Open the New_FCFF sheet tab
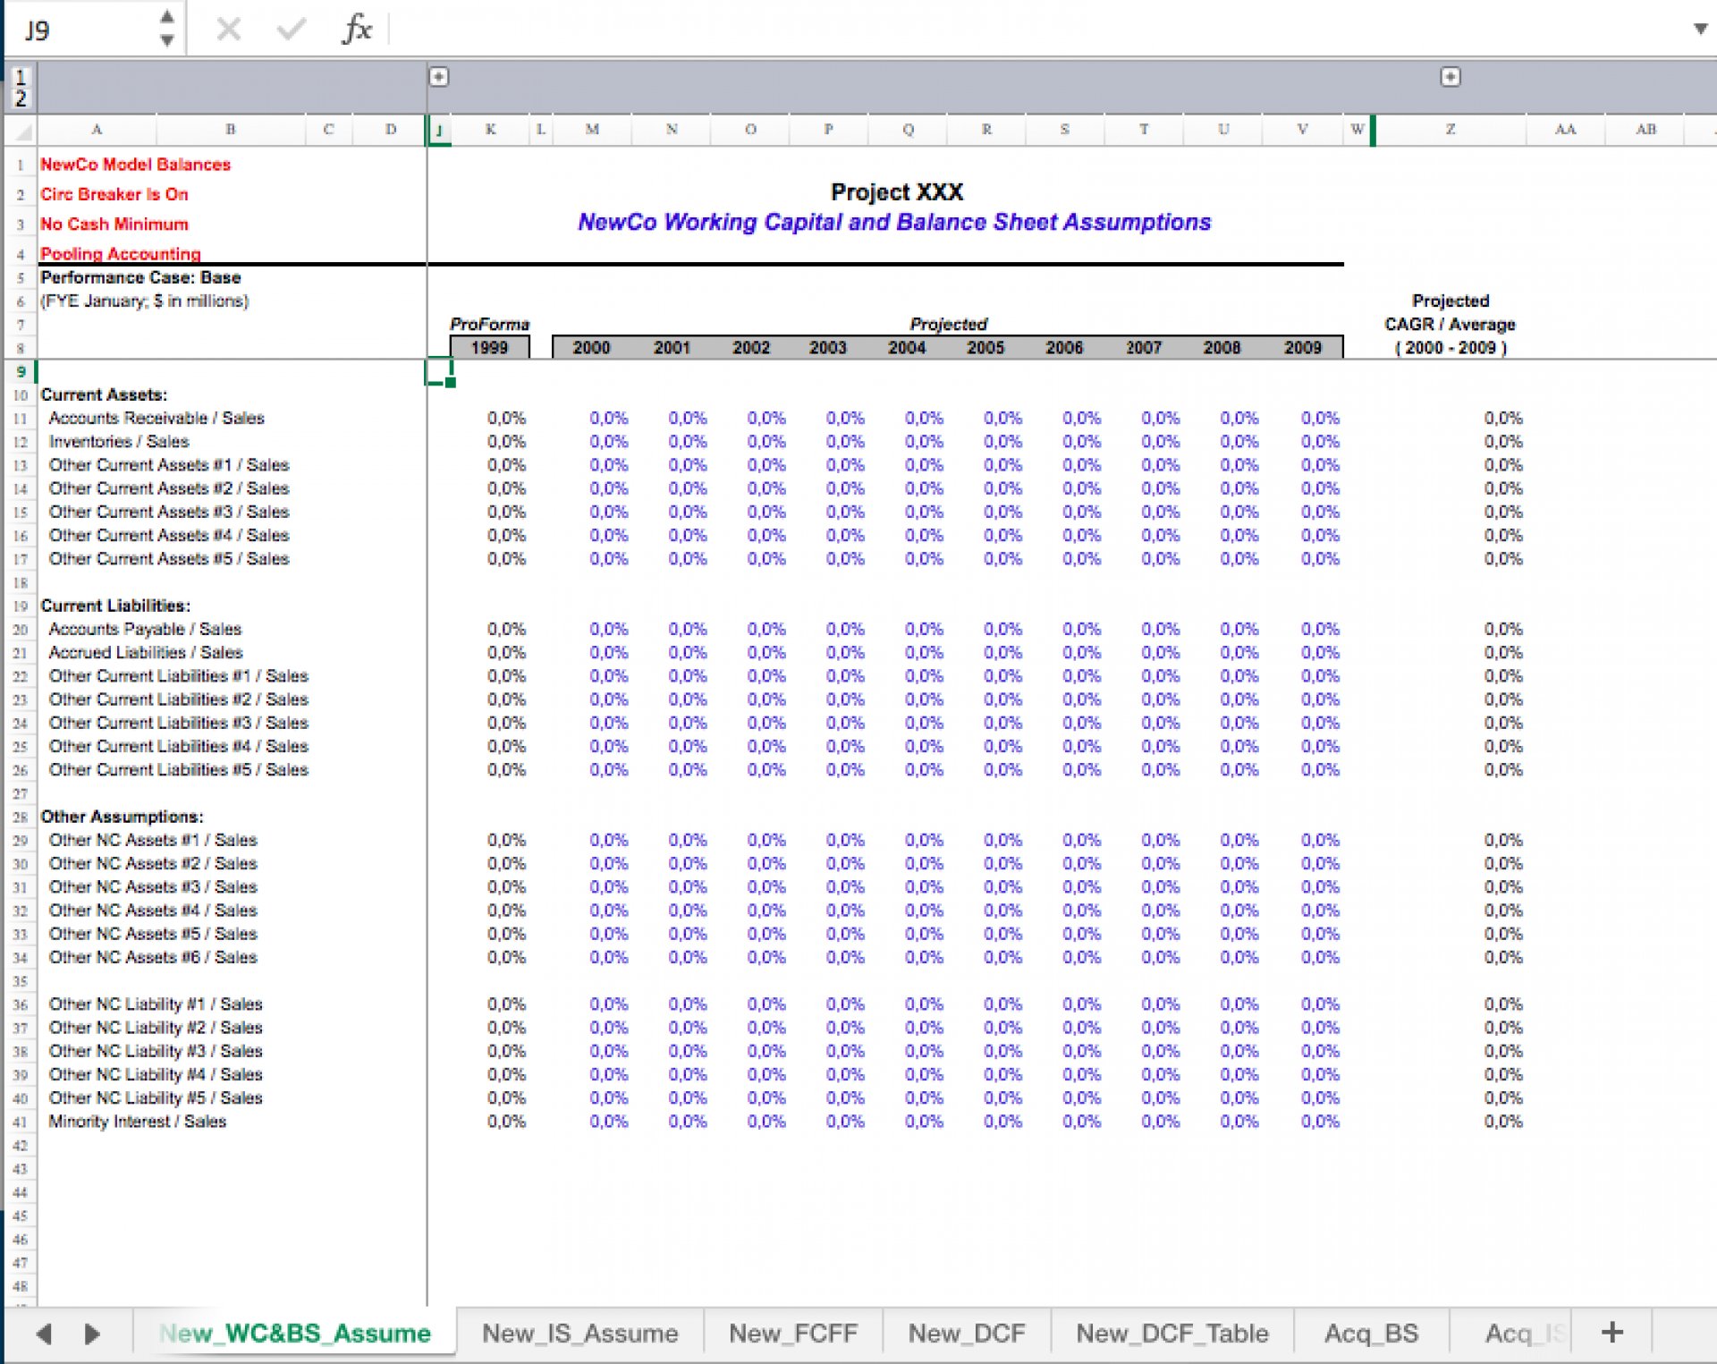1717x1364 pixels. click(792, 1333)
